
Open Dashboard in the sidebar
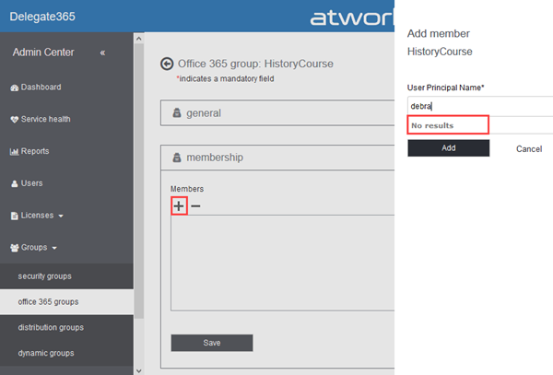(41, 87)
